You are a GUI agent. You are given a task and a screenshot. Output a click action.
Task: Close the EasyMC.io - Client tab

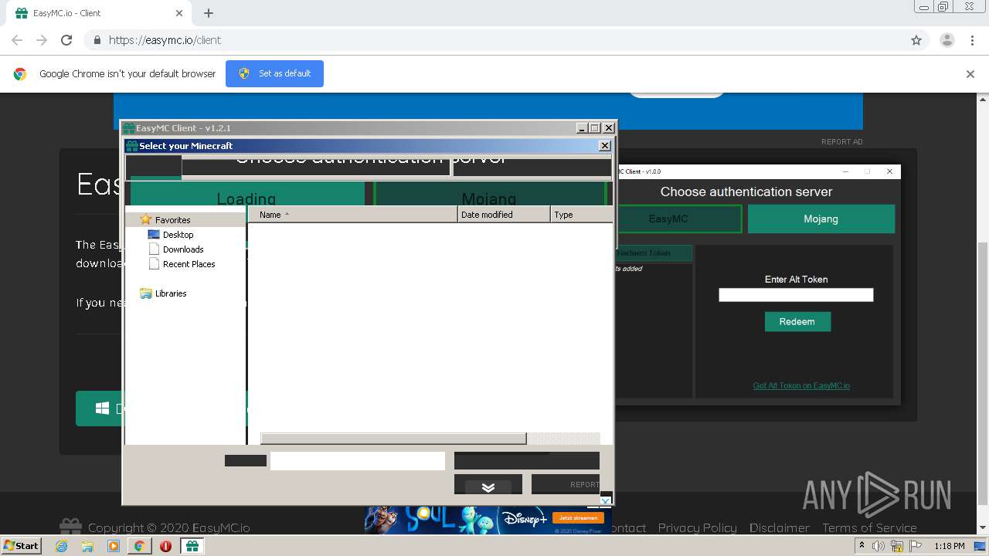(x=179, y=13)
